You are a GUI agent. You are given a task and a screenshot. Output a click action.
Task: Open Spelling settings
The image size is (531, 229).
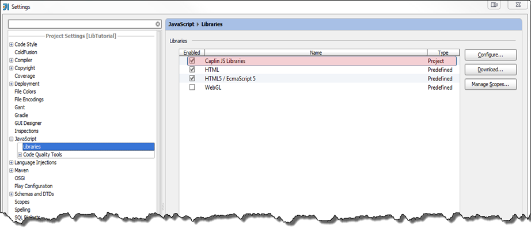(x=22, y=209)
